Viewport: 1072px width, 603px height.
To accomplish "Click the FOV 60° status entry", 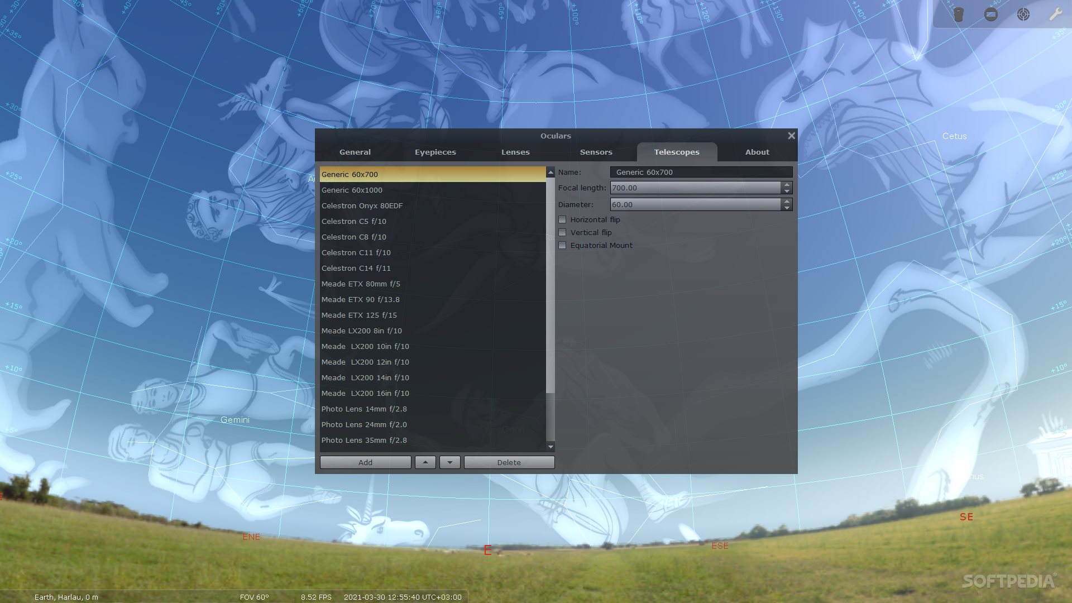I will pyautogui.click(x=254, y=597).
